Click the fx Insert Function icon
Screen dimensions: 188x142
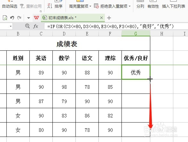[x=35, y=26]
